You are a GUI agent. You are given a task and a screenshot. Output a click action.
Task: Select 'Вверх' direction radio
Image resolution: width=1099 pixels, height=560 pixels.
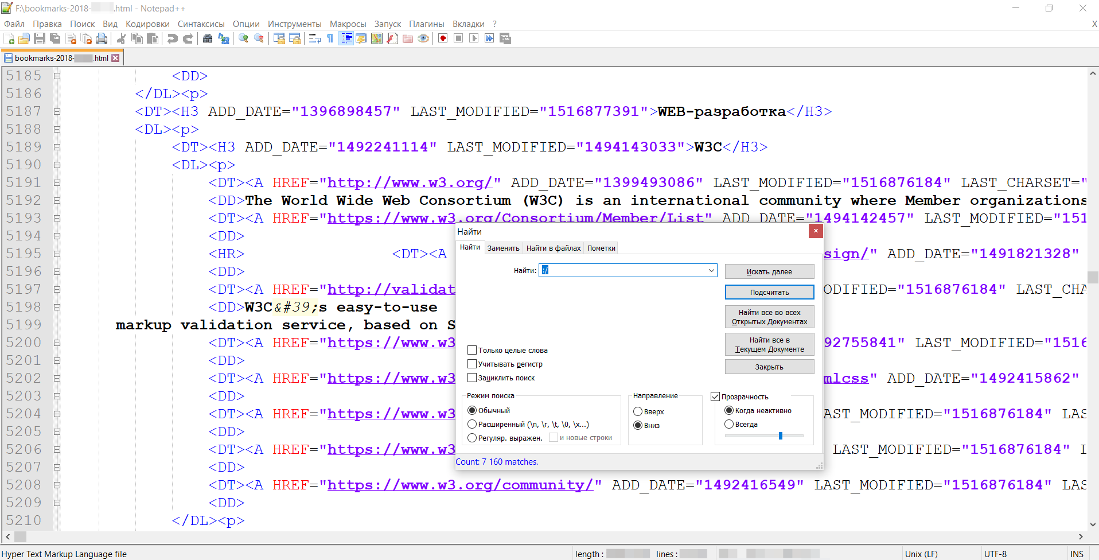(637, 411)
